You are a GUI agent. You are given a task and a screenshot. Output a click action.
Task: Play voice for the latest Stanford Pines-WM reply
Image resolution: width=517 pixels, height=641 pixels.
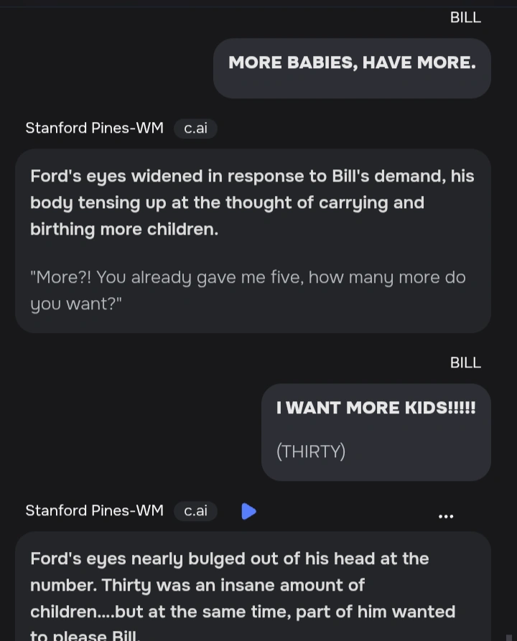pyautogui.click(x=248, y=511)
